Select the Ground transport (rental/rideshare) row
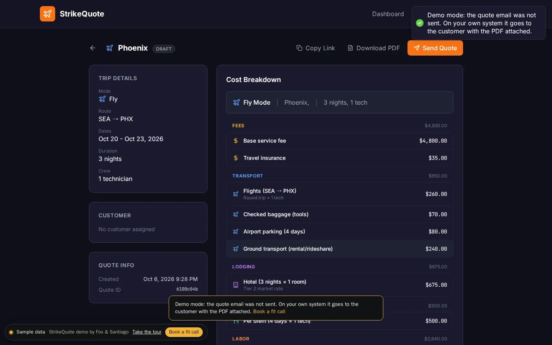 pos(340,249)
